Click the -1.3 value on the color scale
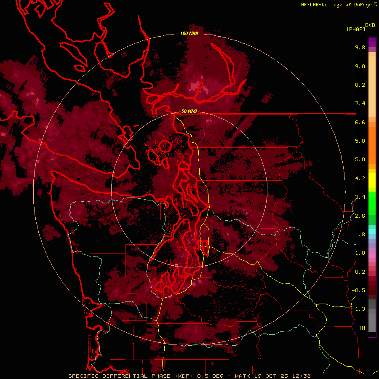The width and height of the screenshot is (379, 379). [x=358, y=309]
